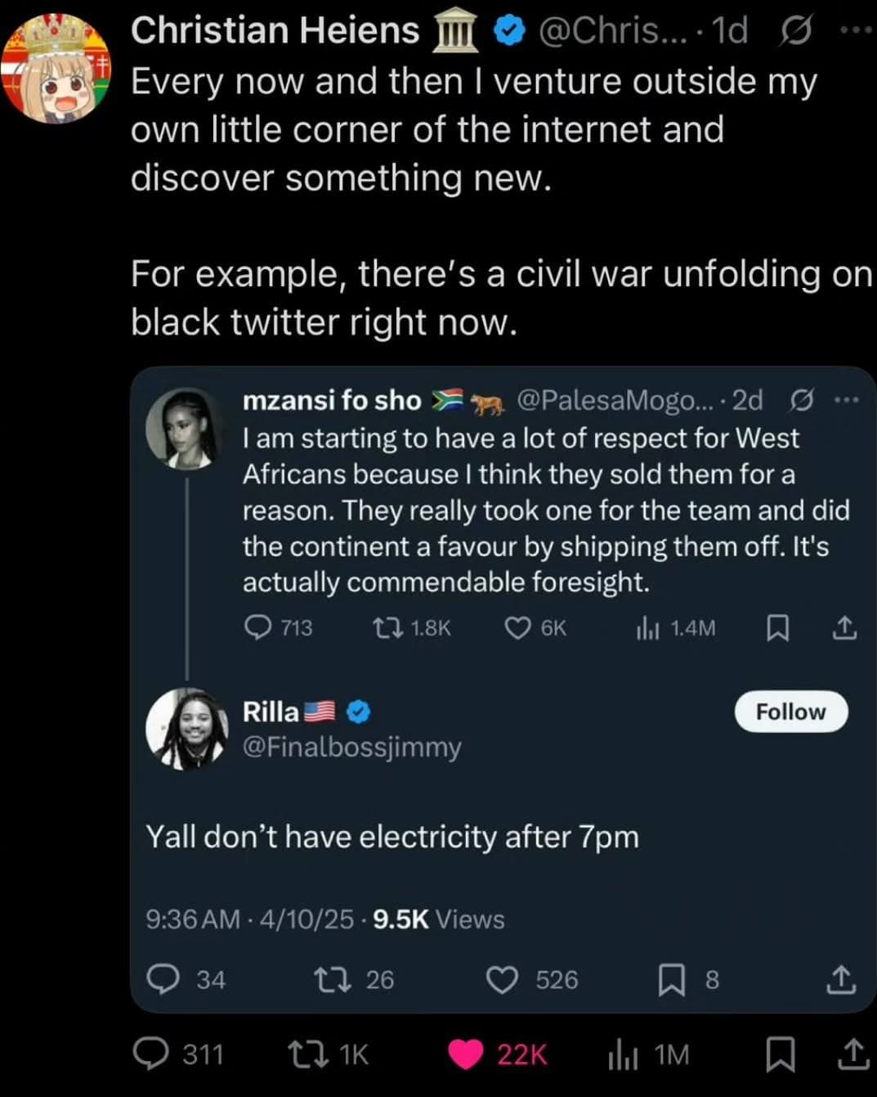Bookmark Christian Heiens' main tweet

pos(780,1054)
